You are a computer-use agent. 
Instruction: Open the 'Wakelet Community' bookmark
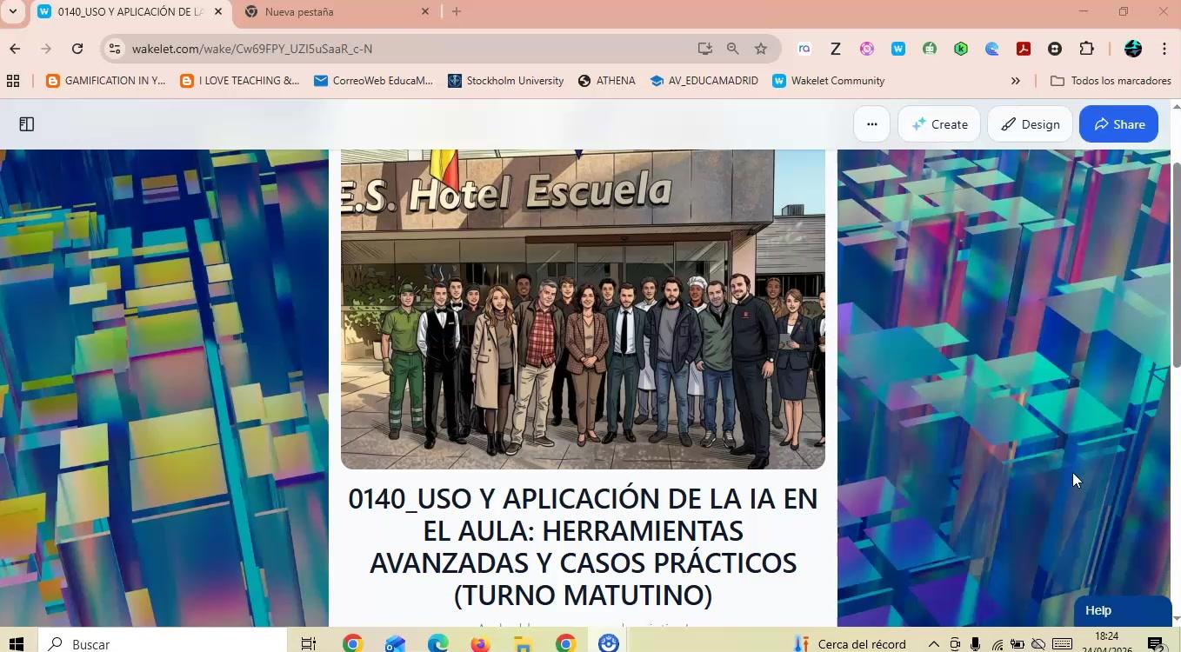click(x=829, y=81)
